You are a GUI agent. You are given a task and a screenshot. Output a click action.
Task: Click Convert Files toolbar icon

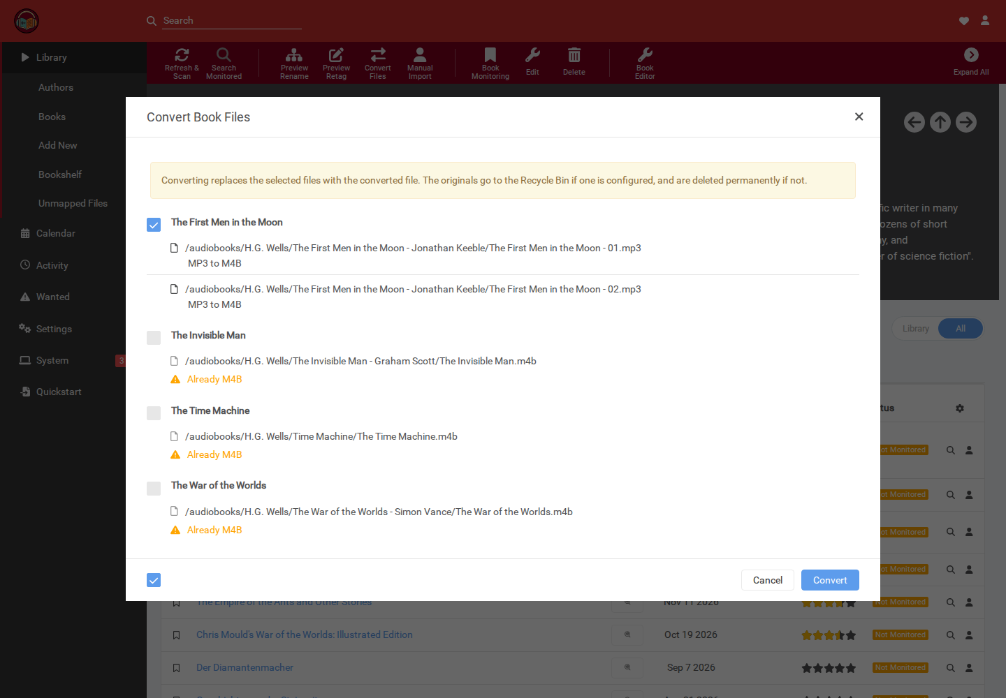[x=378, y=55]
